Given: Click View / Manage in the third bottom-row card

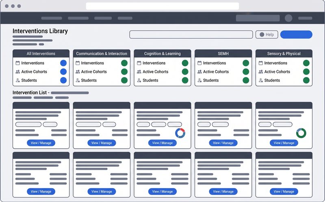Looking at the screenshot, I should [162, 191].
